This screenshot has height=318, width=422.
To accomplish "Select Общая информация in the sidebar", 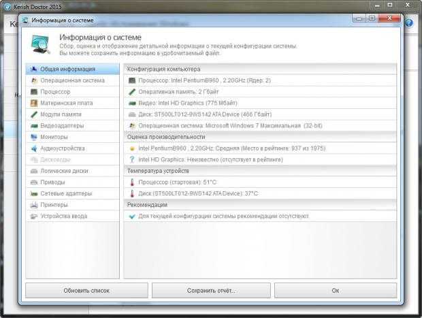I will pyautogui.click(x=72, y=69).
